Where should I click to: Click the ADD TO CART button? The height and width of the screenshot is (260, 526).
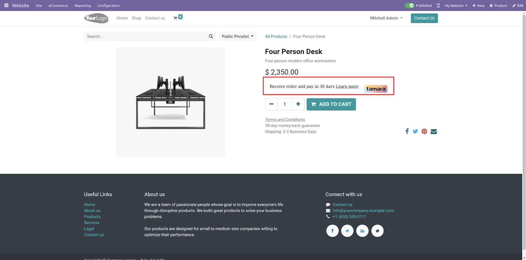click(331, 104)
